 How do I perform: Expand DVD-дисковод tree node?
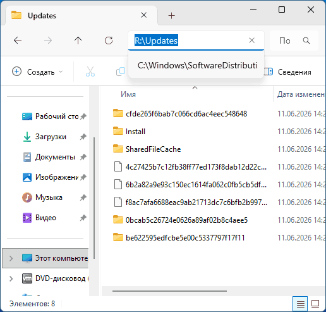coord(11,278)
